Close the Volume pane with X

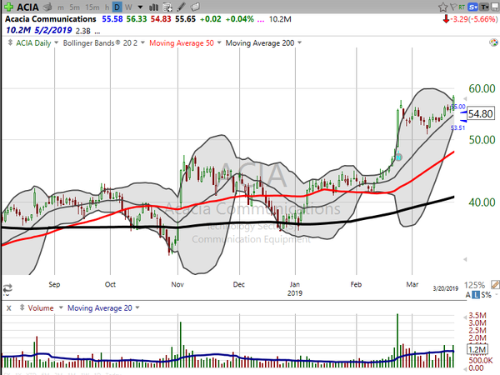[9, 308]
